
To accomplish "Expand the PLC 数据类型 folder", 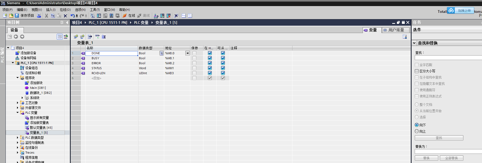I will pos(18,138).
